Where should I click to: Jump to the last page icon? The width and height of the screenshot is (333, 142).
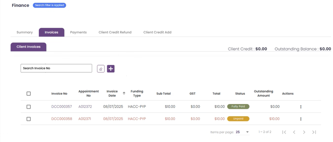click(314, 132)
